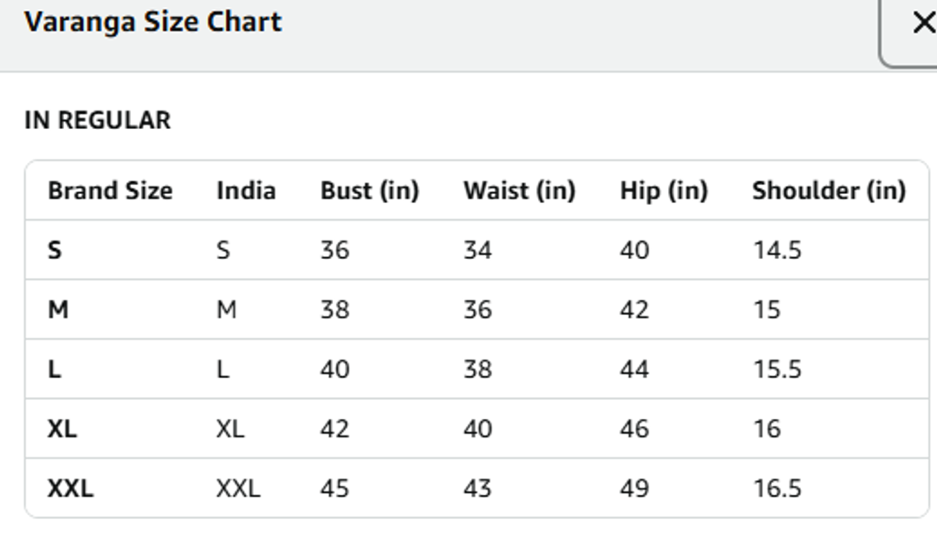Select the bold XL brand size cell

(x=62, y=428)
